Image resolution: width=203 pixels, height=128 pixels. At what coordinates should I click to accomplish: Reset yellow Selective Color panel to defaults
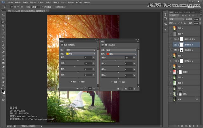85,88
